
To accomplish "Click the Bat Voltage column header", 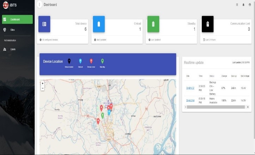I will point(245,76).
